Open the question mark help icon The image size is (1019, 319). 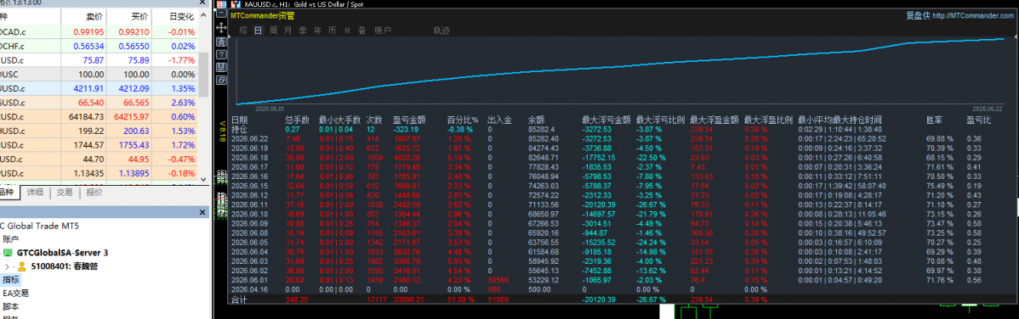(x=222, y=54)
